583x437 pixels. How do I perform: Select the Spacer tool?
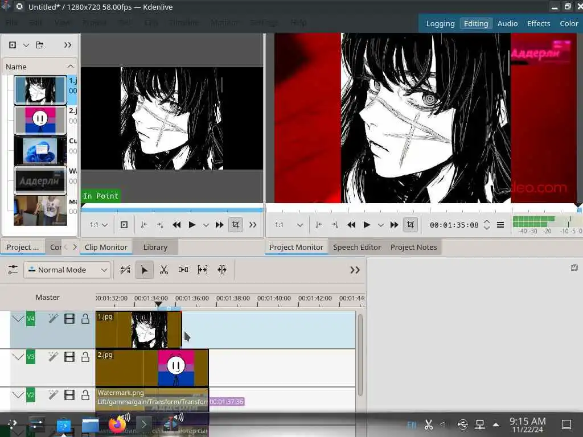coord(183,270)
